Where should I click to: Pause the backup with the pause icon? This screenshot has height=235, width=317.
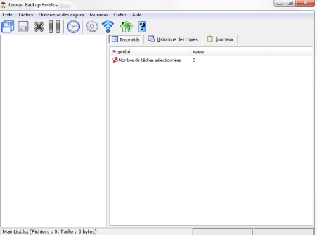[x=55, y=27]
